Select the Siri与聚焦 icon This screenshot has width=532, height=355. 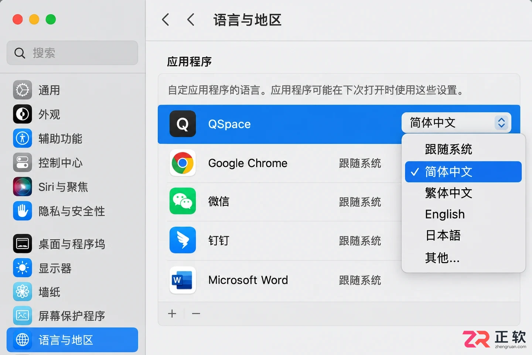click(23, 187)
